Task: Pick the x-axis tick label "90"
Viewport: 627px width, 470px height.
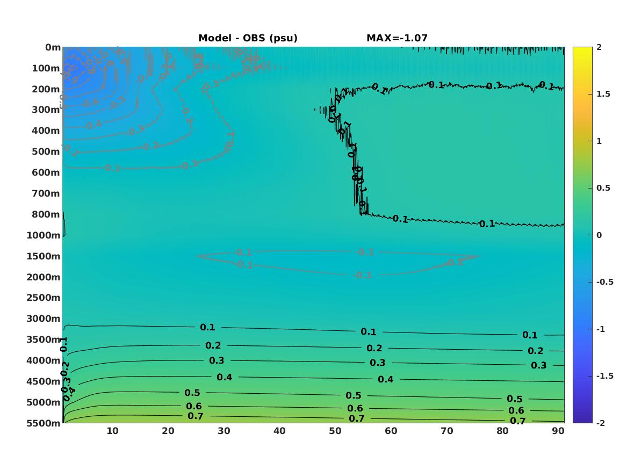Action: [558, 431]
